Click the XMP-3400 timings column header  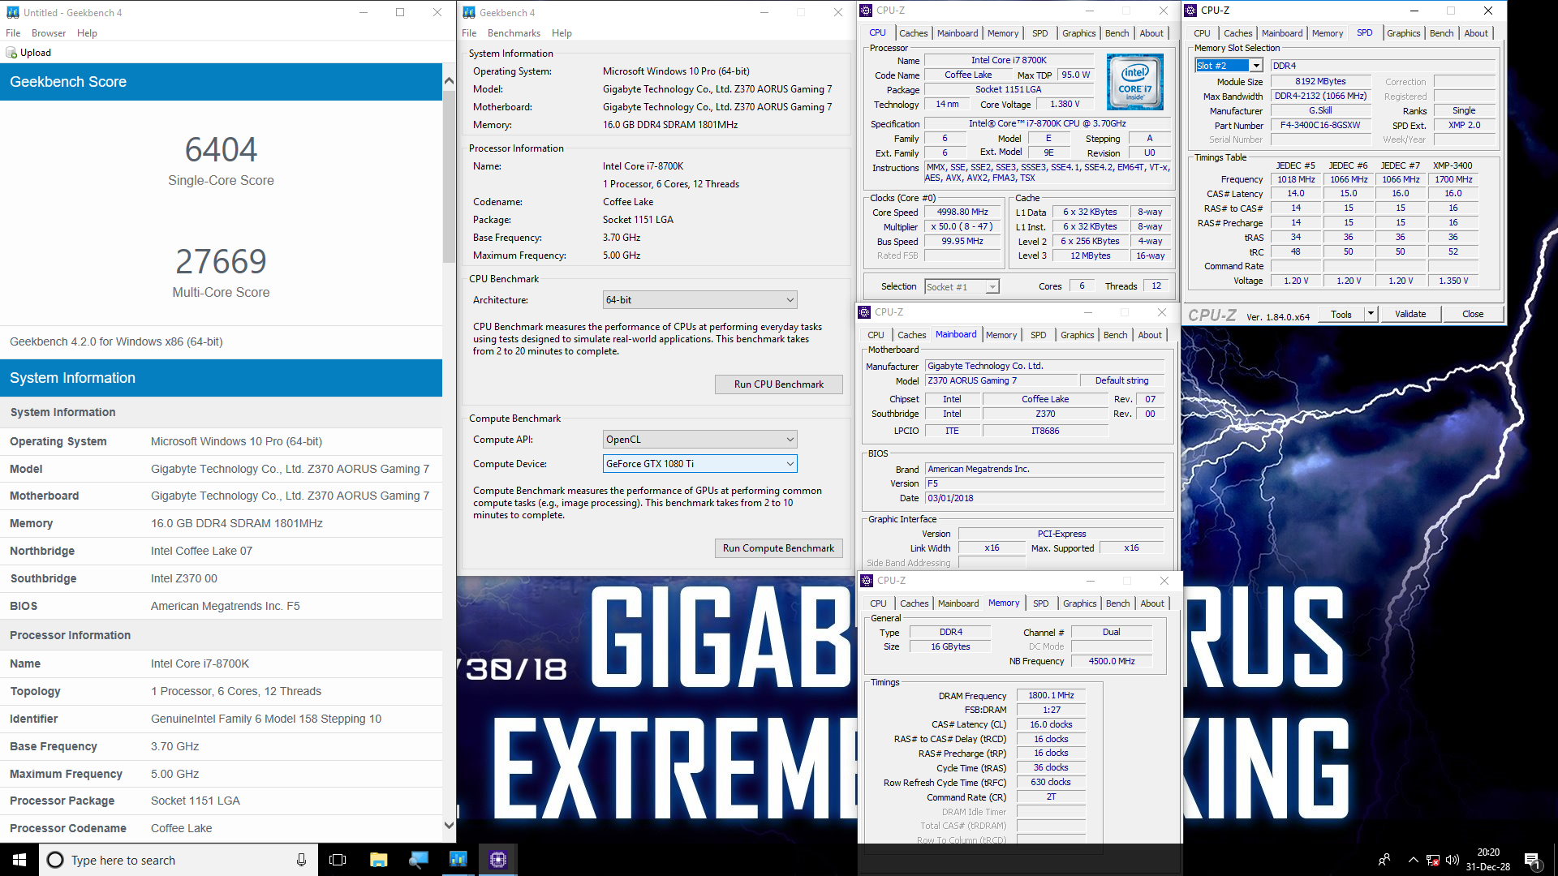tap(1453, 165)
